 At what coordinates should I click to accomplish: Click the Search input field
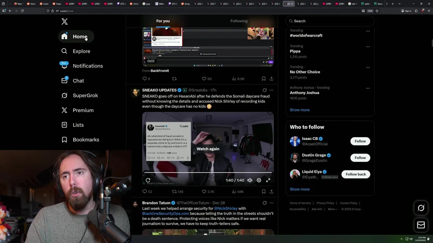point(330,21)
